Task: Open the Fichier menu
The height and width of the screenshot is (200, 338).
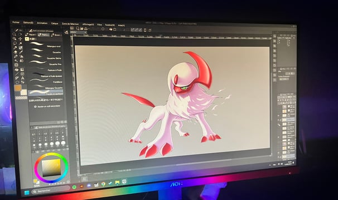Action: tap(16, 22)
